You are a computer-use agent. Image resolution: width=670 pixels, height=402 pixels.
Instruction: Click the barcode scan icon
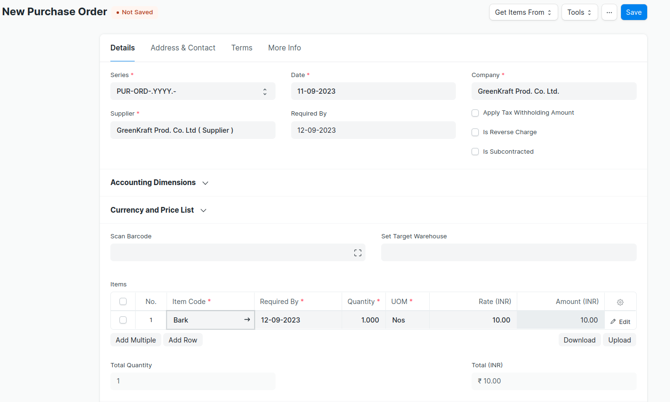[x=358, y=253]
